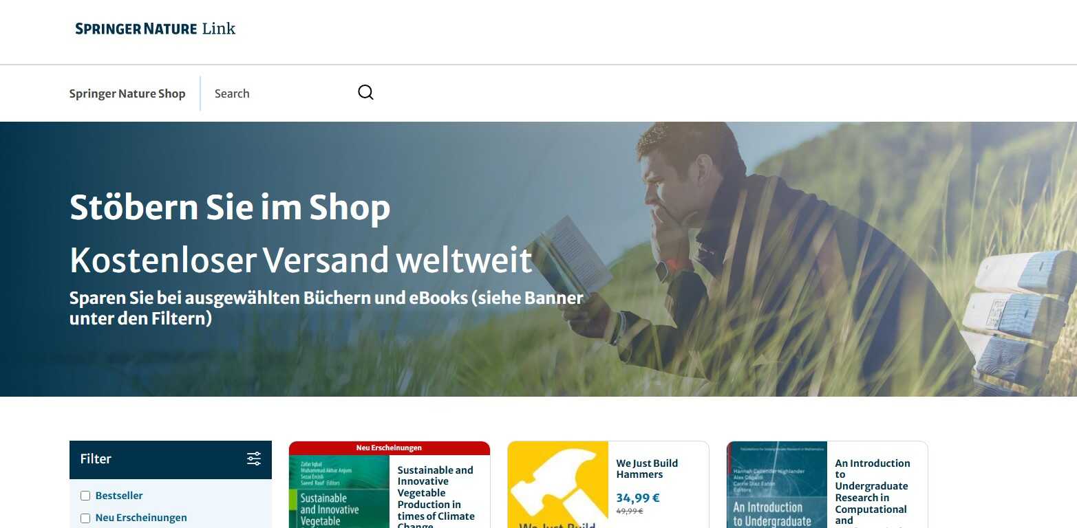Open the Springer Nature Shop link

127,93
